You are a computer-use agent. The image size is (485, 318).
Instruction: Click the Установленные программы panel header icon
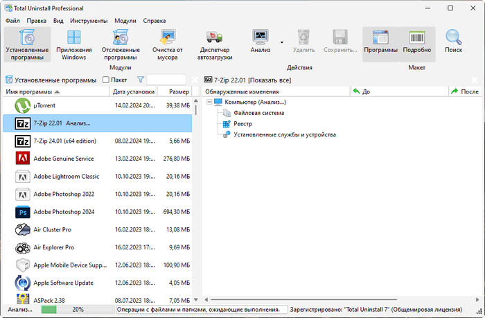coord(9,80)
